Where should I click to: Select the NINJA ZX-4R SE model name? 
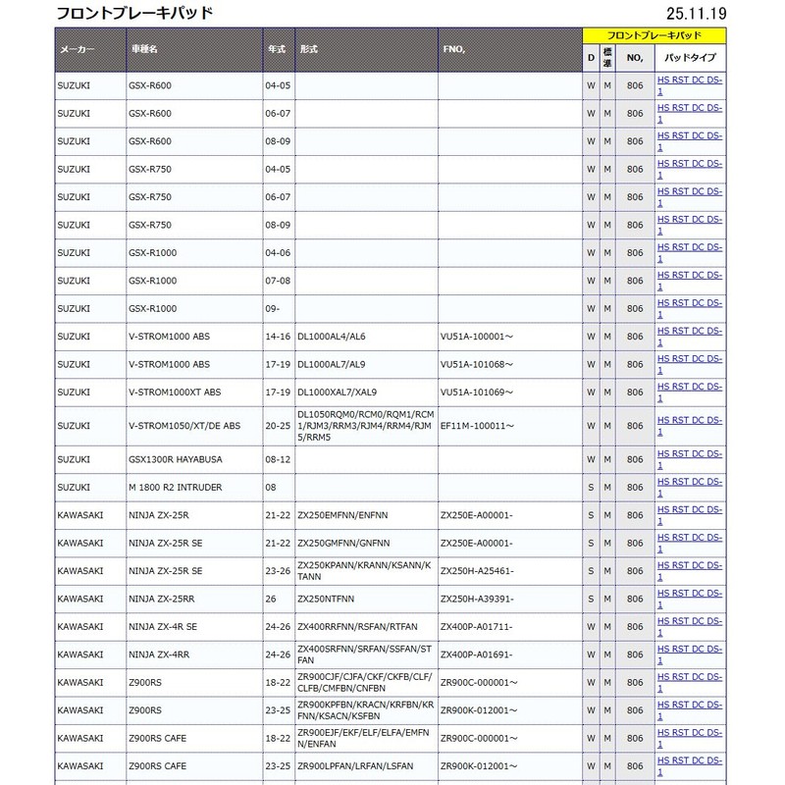coord(163,627)
